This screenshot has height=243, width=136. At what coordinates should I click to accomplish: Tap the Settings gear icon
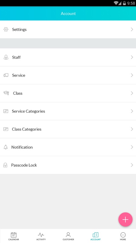tap(6, 29)
